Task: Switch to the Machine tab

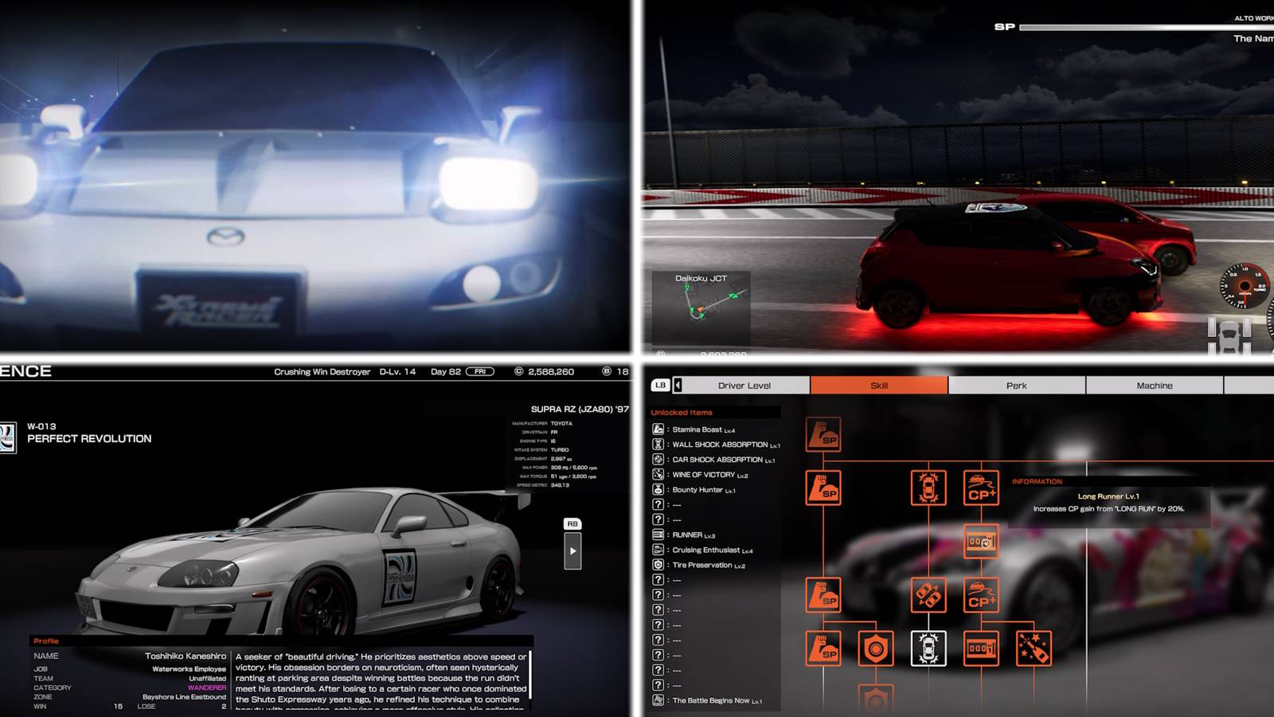Action: [x=1155, y=386]
